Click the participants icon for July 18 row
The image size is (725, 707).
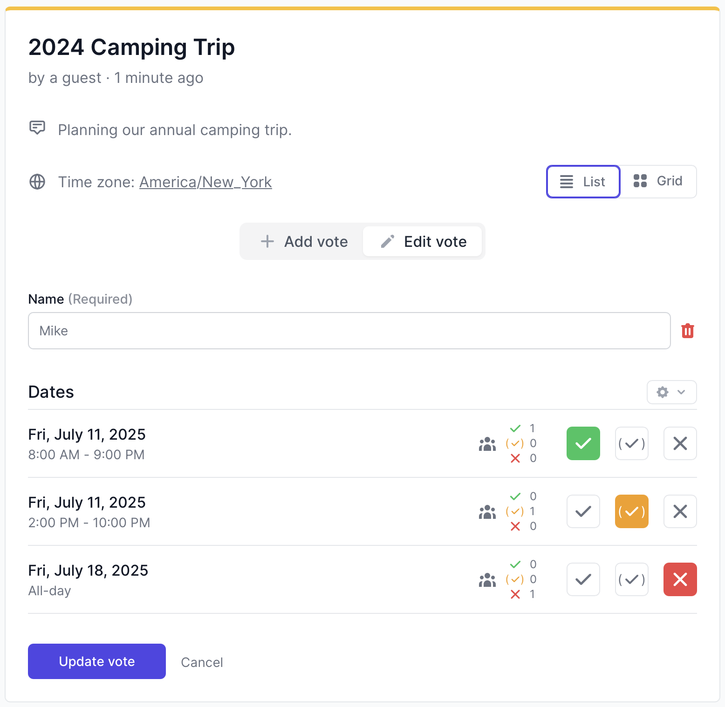486,580
